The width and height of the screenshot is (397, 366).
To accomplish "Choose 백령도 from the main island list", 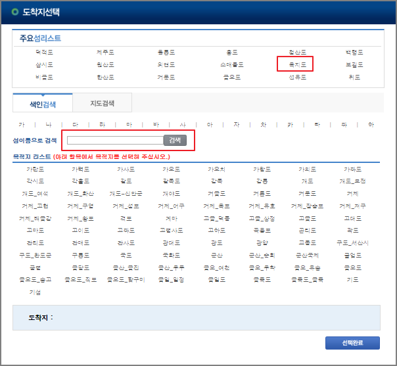I will coord(354,53).
